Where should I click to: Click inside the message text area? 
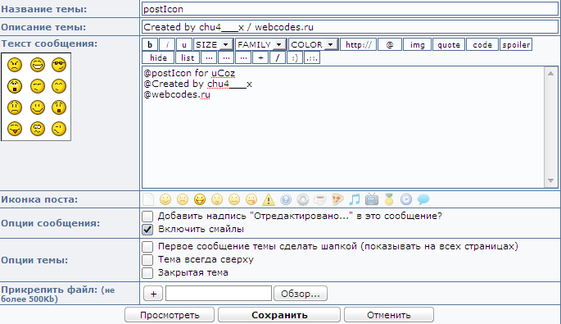343,127
